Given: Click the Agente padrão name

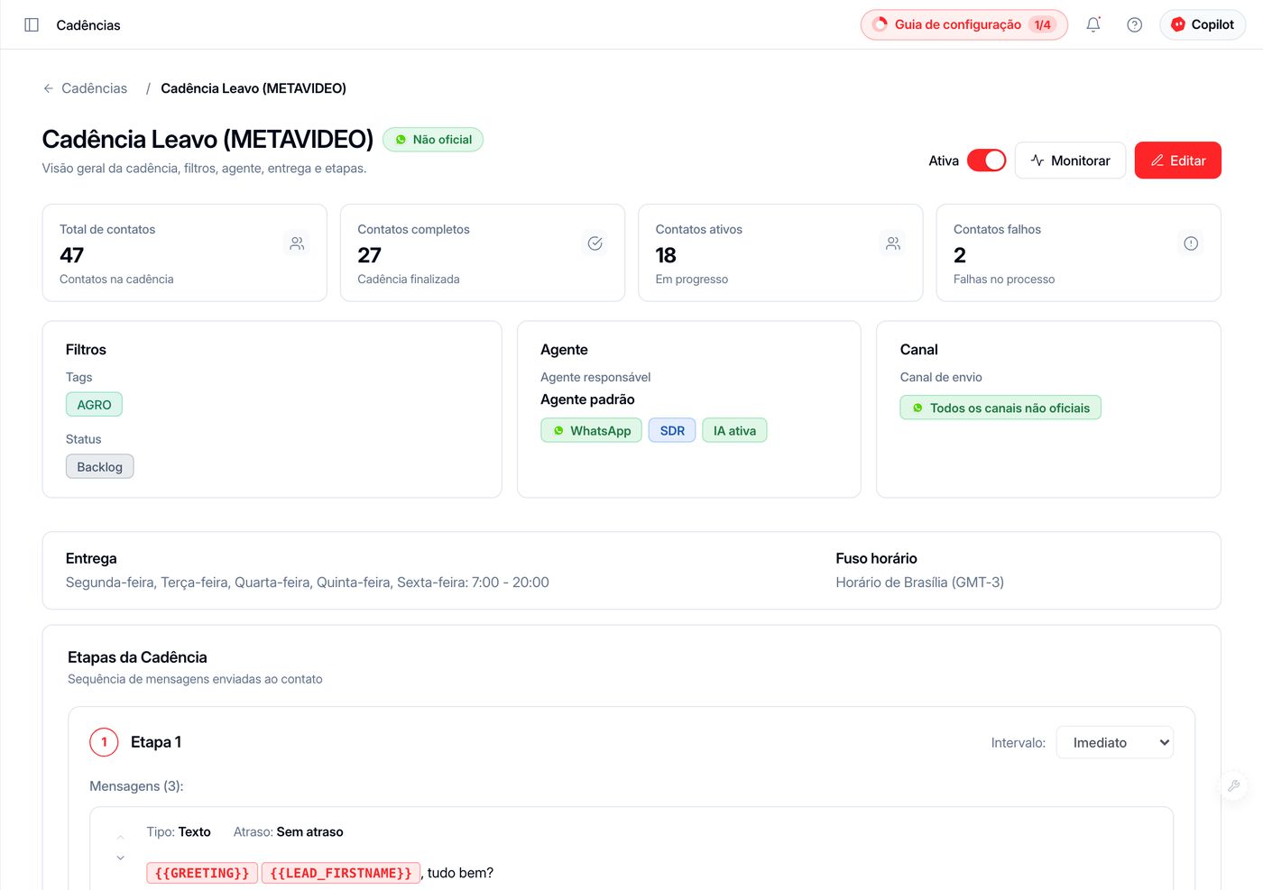Looking at the screenshot, I should [587, 399].
